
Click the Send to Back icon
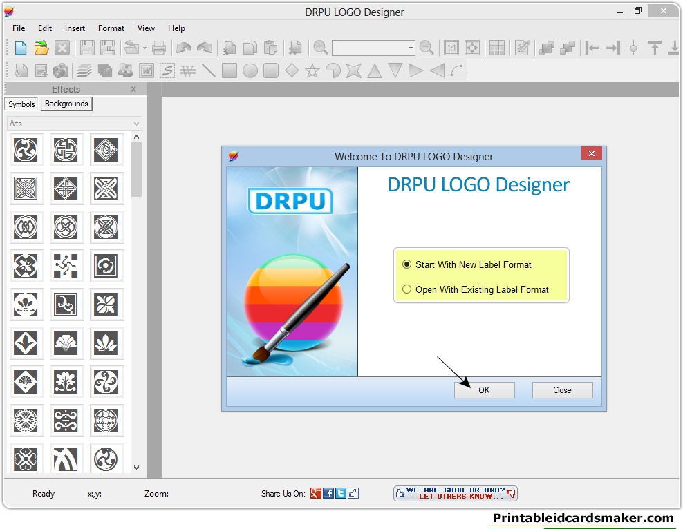click(x=567, y=48)
